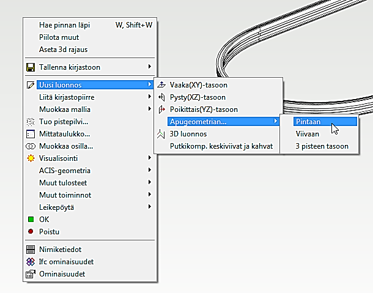Click the sun icon beside Visualisointi
This screenshot has height=293, width=373.
click(x=31, y=158)
